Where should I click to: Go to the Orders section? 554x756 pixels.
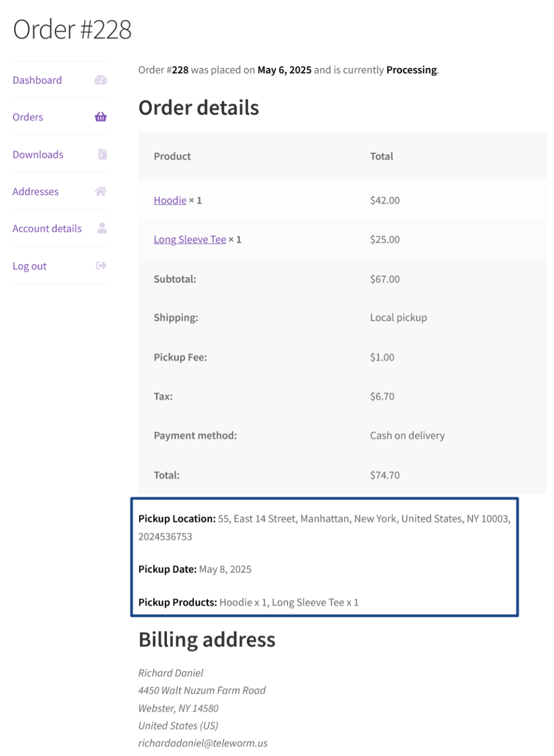click(28, 117)
